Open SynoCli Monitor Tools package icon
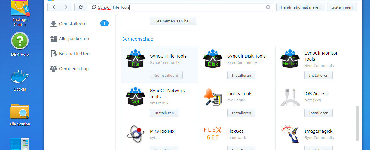370x150 pixels. 290,59
